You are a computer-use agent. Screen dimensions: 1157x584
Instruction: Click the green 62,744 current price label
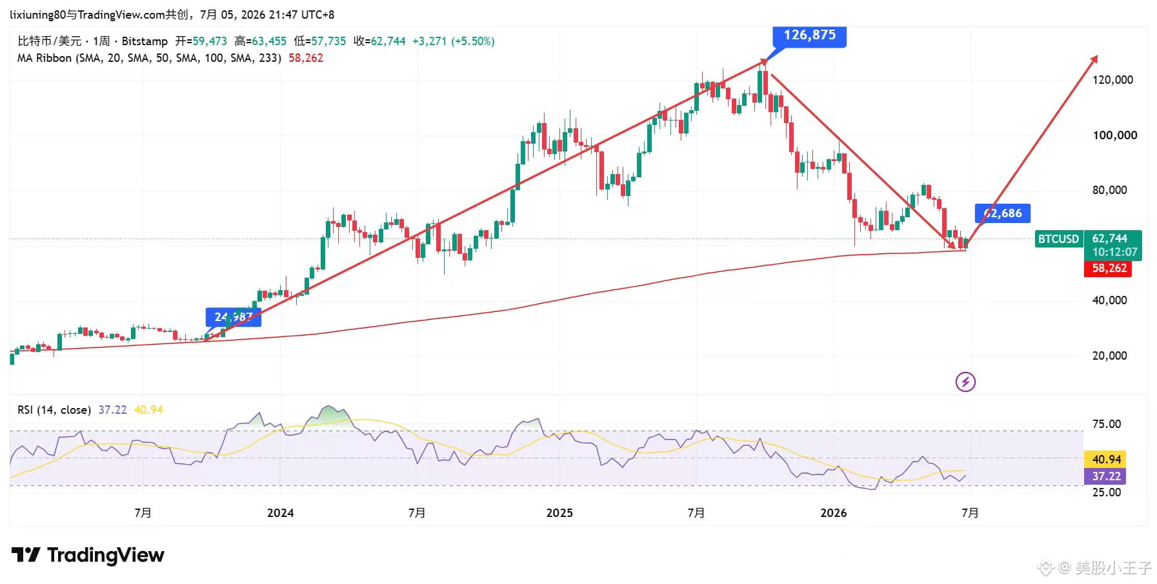(x=1112, y=245)
